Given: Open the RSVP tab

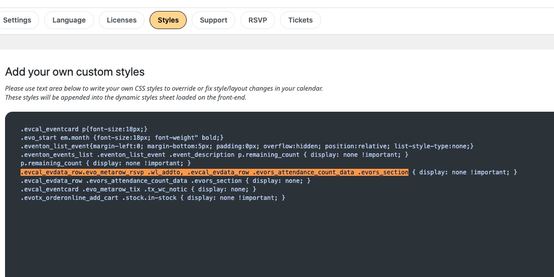Looking at the screenshot, I should (257, 20).
